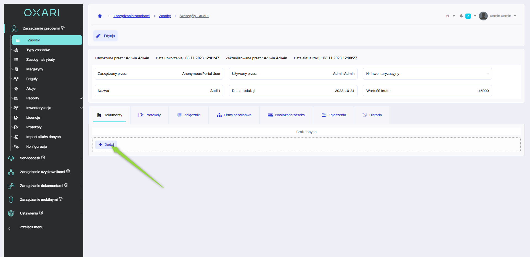Click the Servicedesk headset icon in sidebar
530x257 pixels.
point(11,158)
